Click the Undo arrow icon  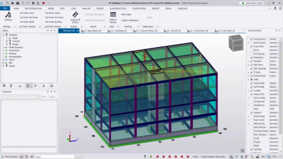click(x=23, y=3)
